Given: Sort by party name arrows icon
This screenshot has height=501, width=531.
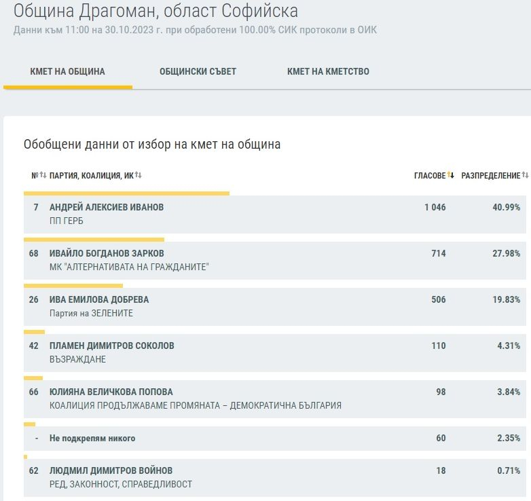Looking at the screenshot, I should (x=138, y=175).
